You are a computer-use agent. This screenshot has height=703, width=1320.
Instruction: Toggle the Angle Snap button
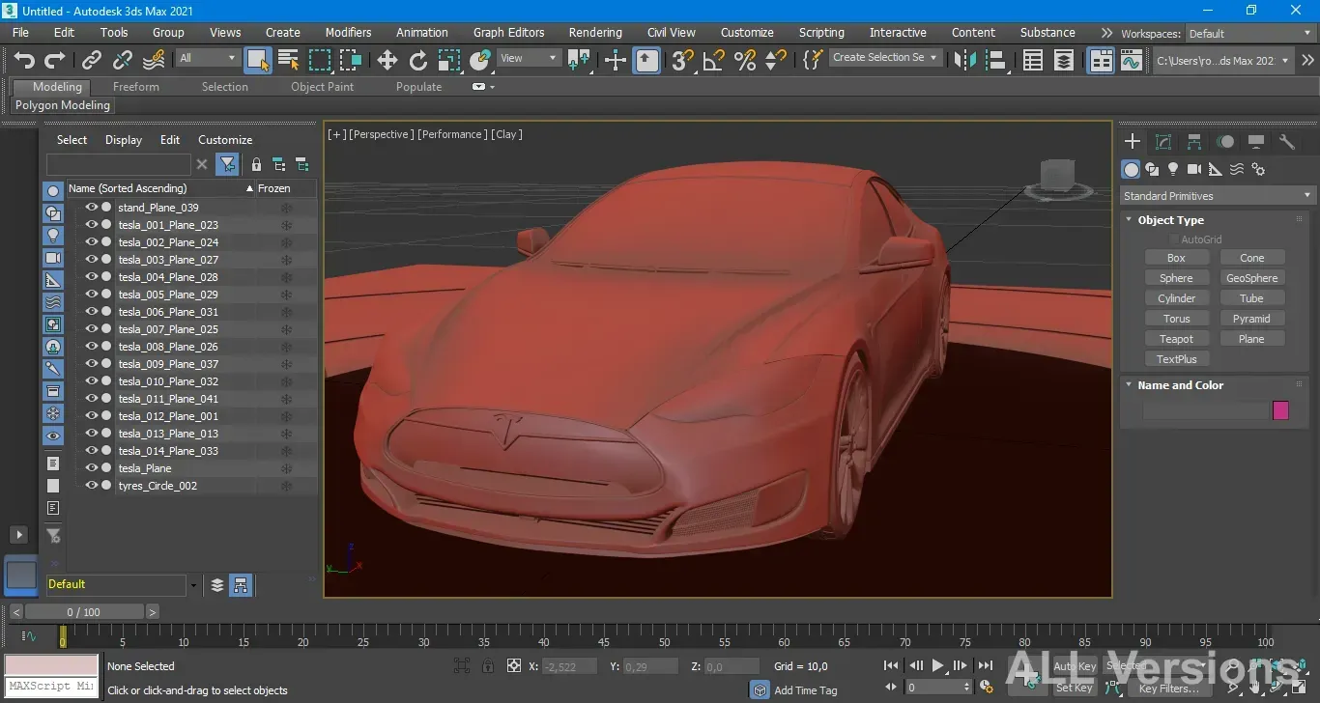(x=714, y=60)
